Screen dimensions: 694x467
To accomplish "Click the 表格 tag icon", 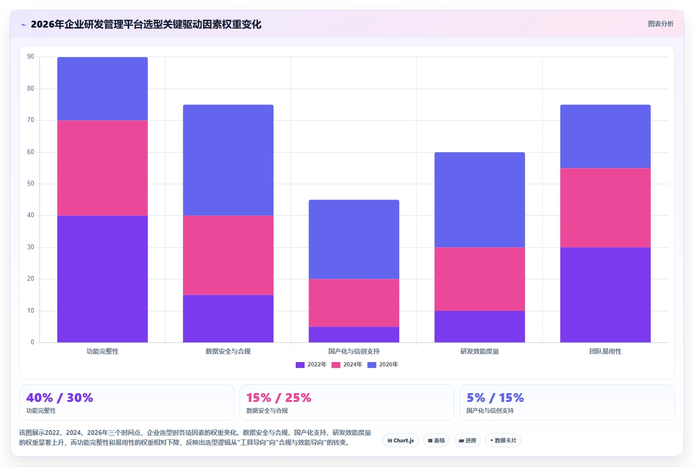I will [430, 441].
